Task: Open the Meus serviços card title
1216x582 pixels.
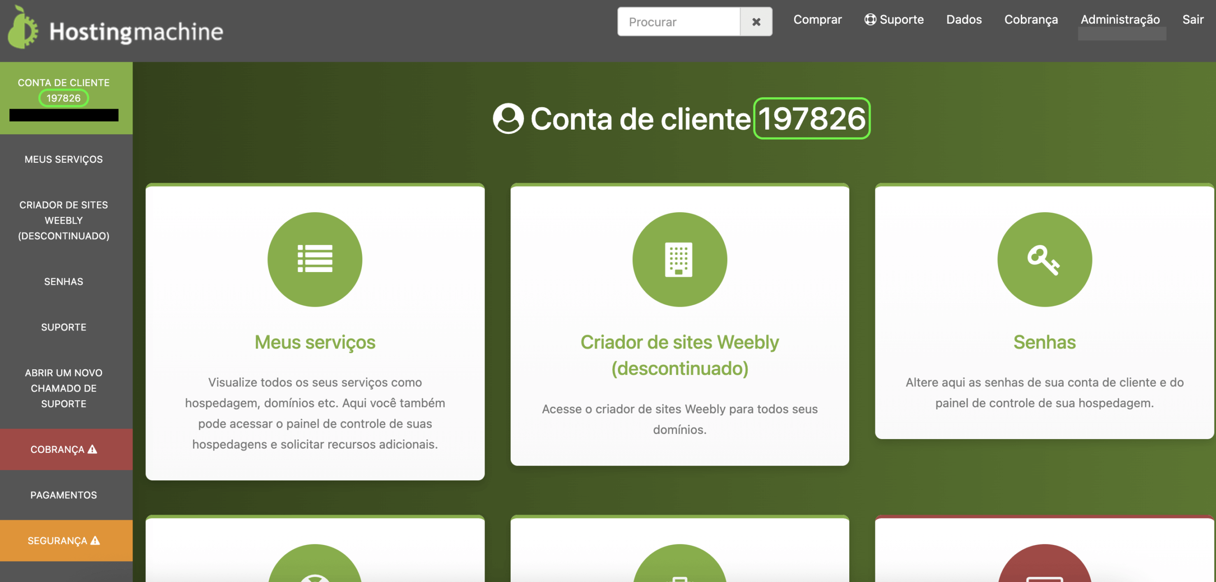Action: pos(315,342)
